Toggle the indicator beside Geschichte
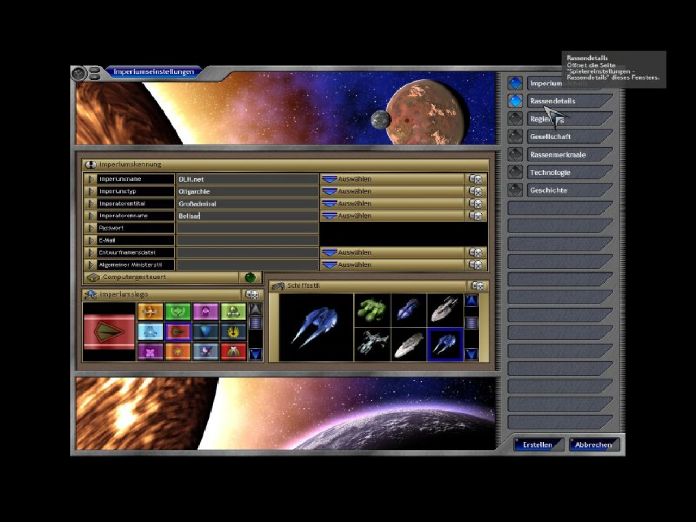The width and height of the screenshot is (696, 522). coord(515,190)
